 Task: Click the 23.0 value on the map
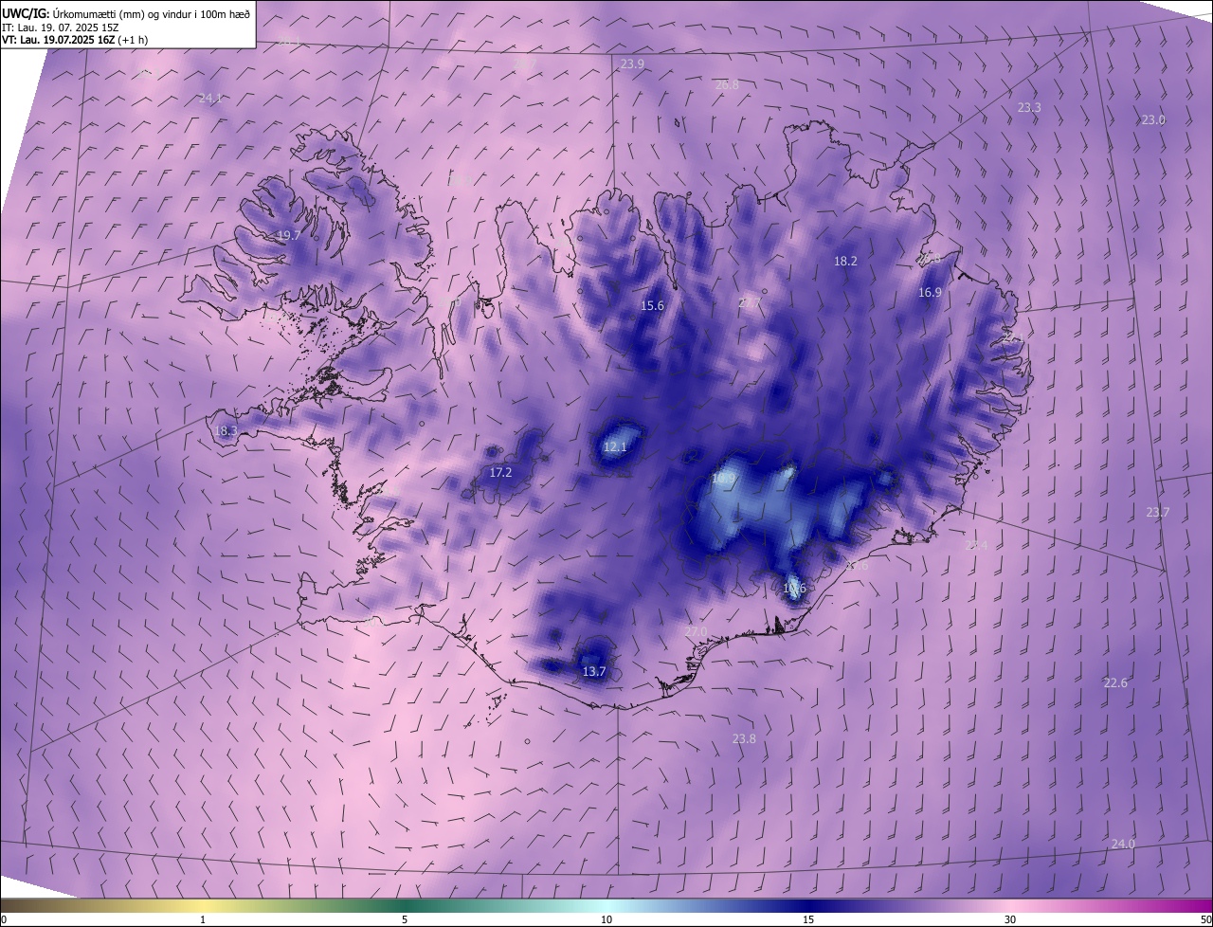click(1153, 120)
